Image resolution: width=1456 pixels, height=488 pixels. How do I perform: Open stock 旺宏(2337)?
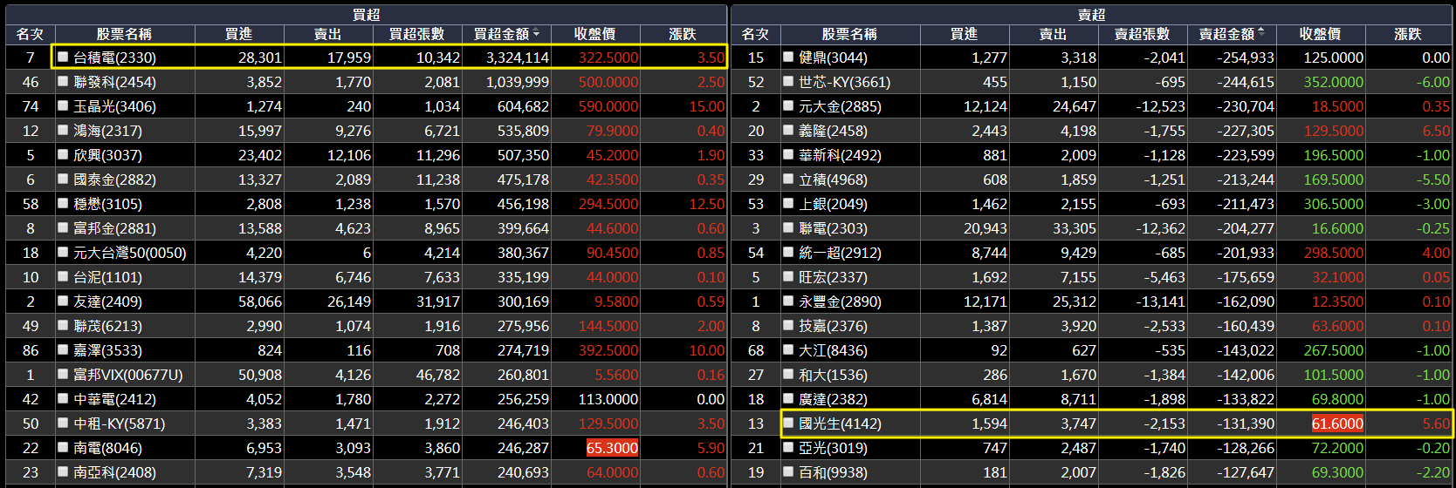833,277
